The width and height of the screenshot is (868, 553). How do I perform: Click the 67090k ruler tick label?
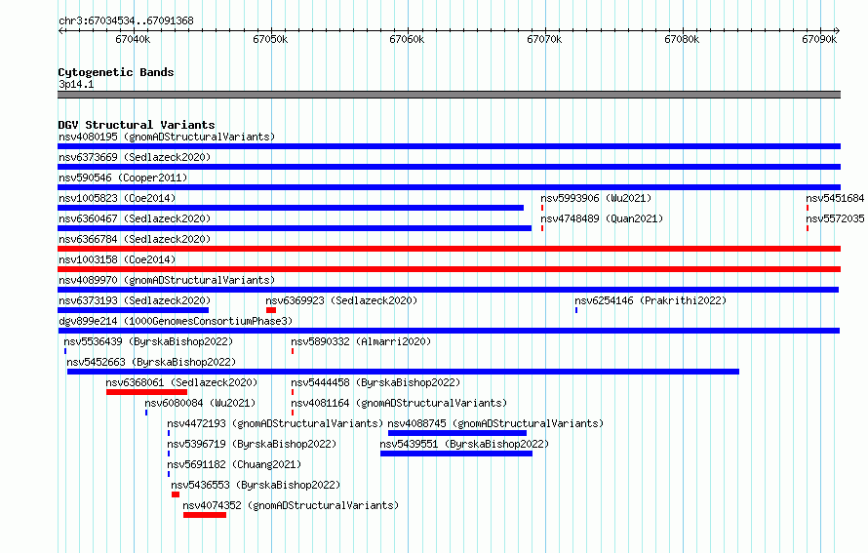coord(819,39)
